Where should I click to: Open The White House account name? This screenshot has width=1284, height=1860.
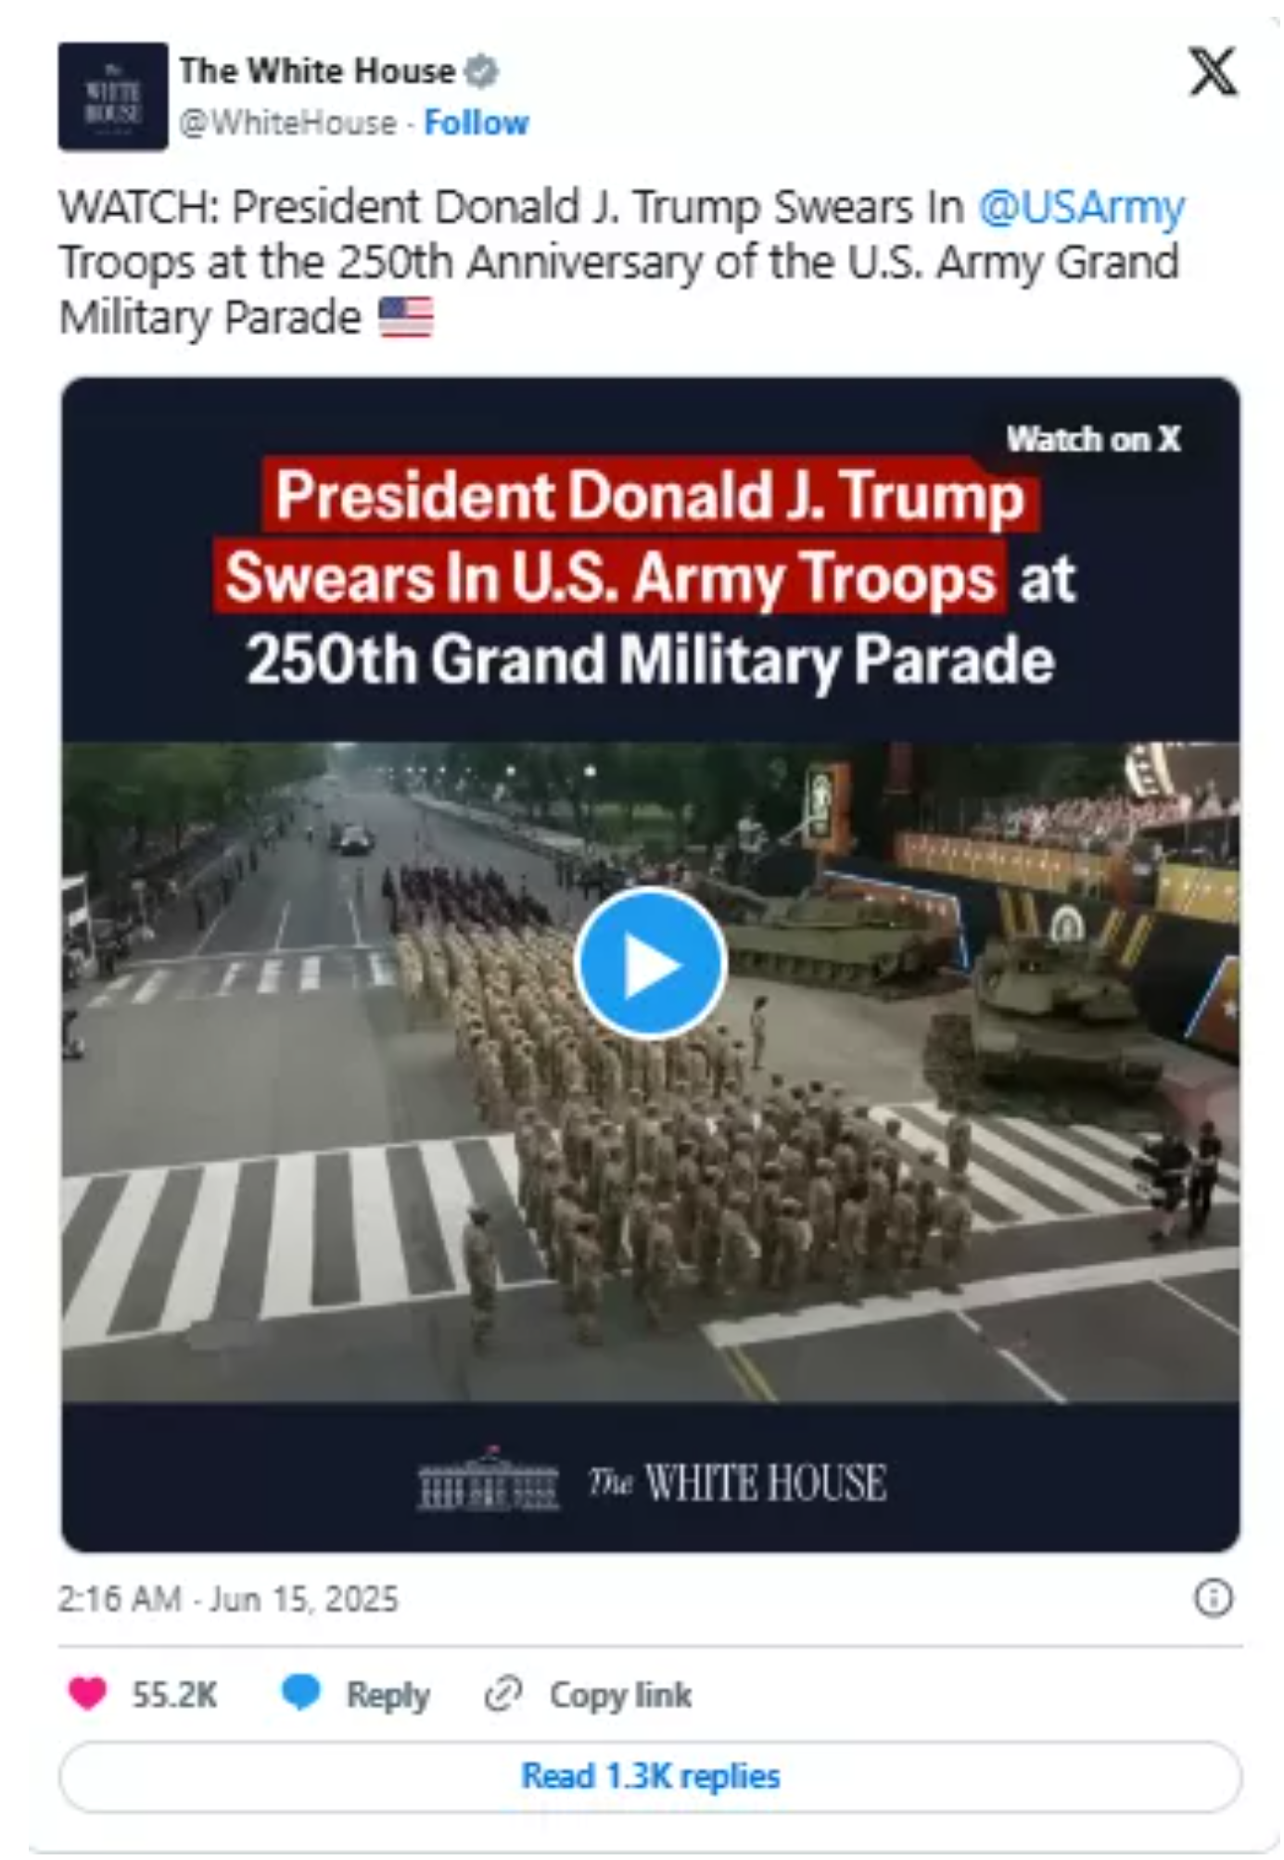[317, 71]
